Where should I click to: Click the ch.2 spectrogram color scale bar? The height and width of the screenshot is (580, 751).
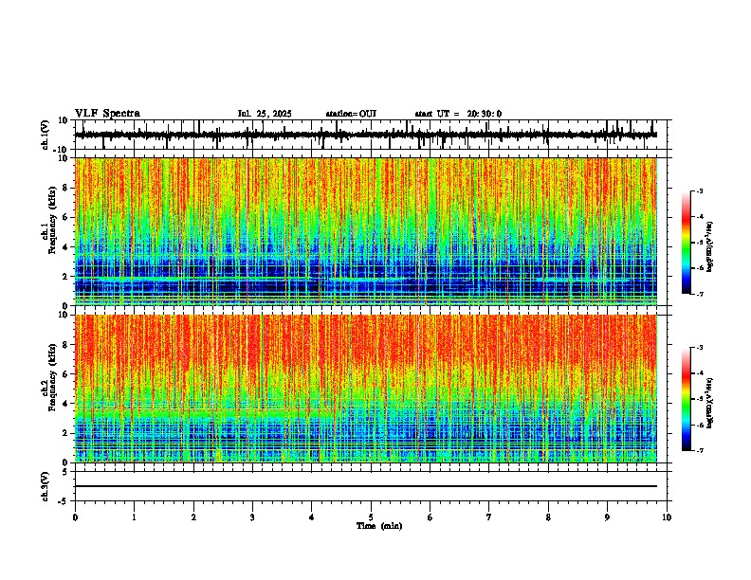click(x=686, y=399)
